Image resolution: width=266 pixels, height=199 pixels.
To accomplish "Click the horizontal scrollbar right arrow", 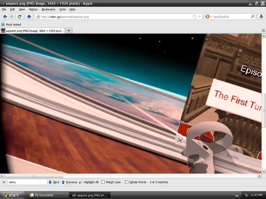I will 259,176.
